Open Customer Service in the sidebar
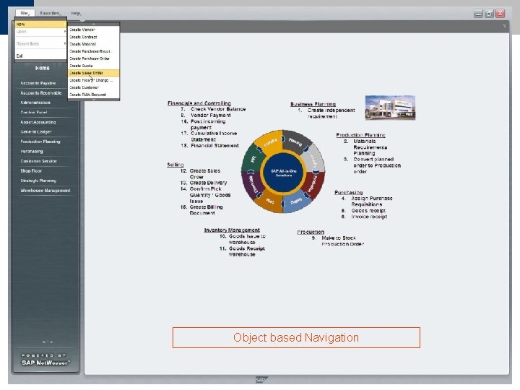520x390 pixels. coord(39,161)
